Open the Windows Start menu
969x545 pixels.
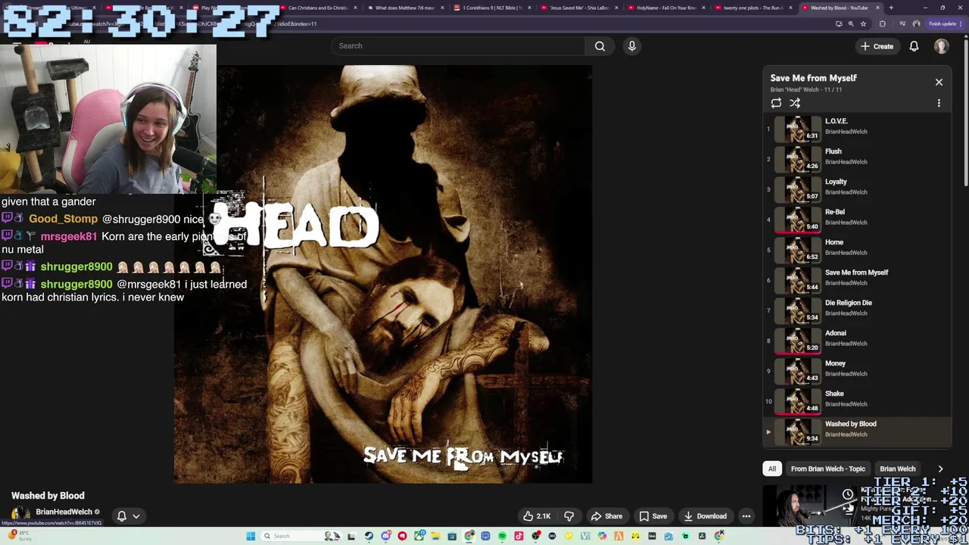pos(251,536)
